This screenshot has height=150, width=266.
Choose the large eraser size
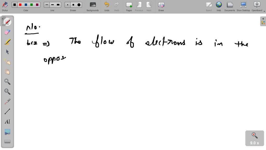click(79, 5)
